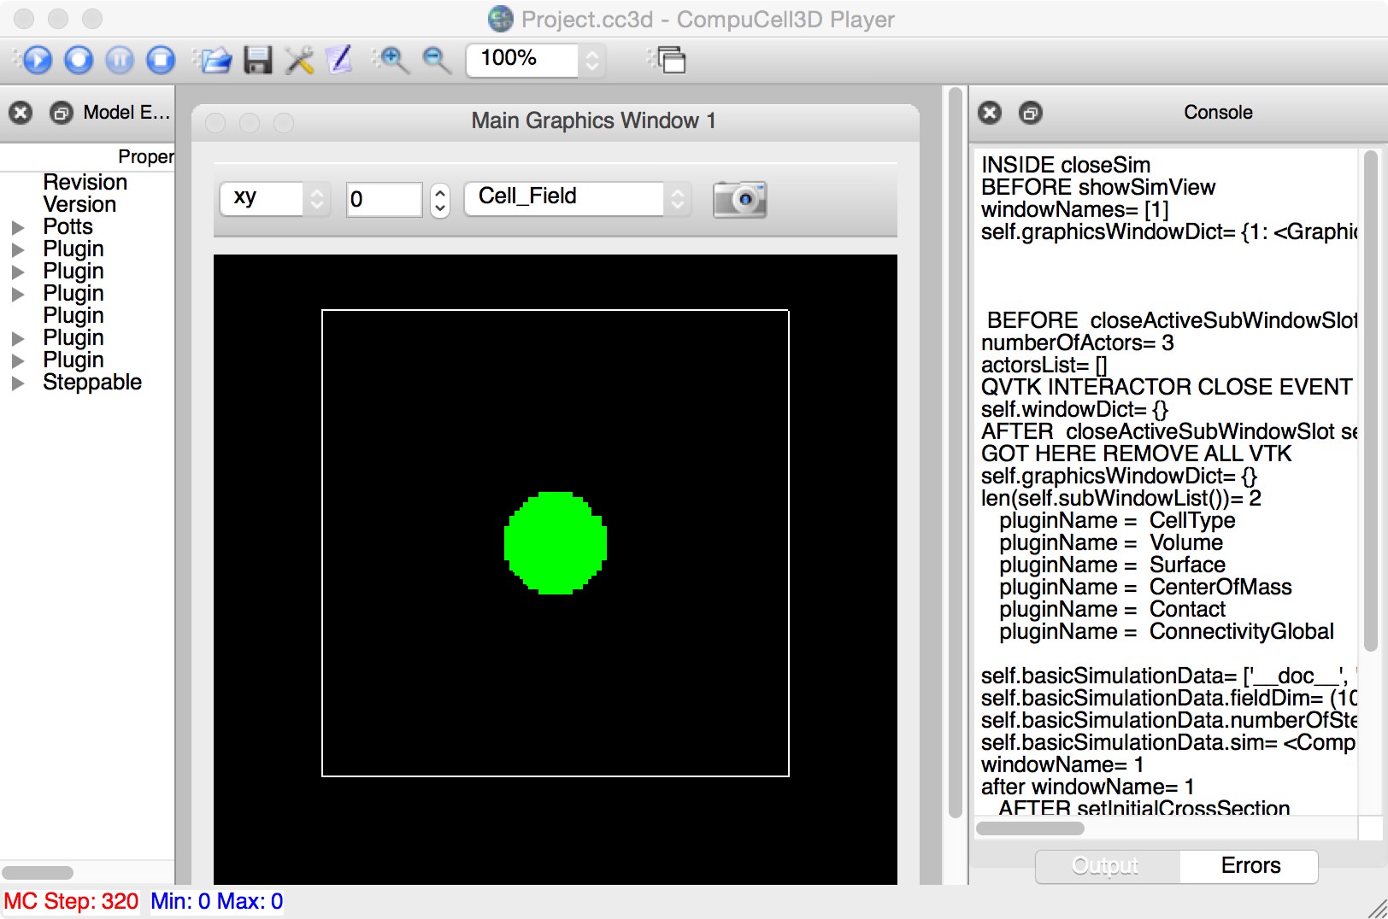Click console line 'numberOfActors= 3'
The width and height of the screenshot is (1388, 919).
(x=1078, y=342)
